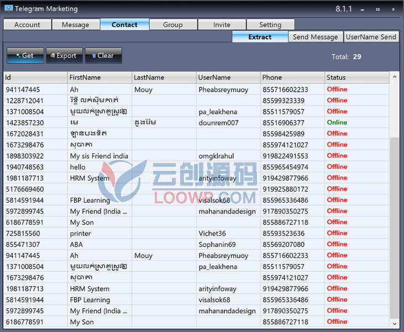This screenshot has height=332, width=404.
Task: Click Offline status in ABA row
Action: pos(337,244)
